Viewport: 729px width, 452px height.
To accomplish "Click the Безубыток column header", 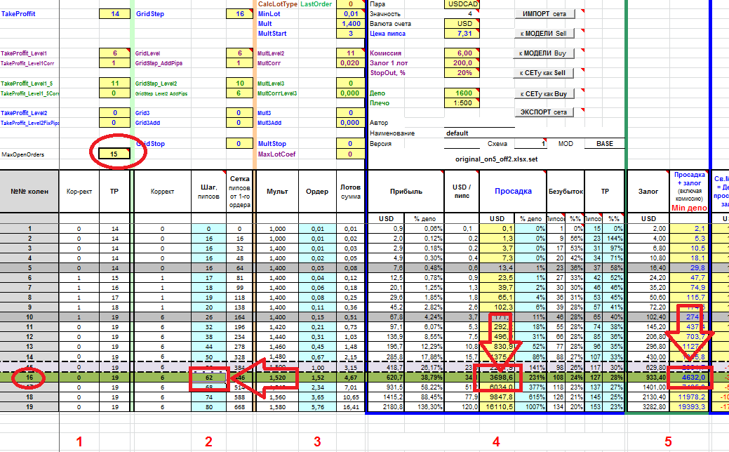I will [566, 191].
